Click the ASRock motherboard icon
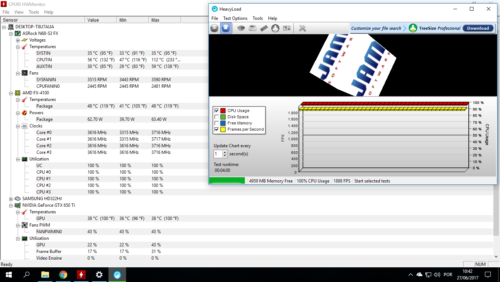The image size is (500, 282). pyautogui.click(x=18, y=33)
